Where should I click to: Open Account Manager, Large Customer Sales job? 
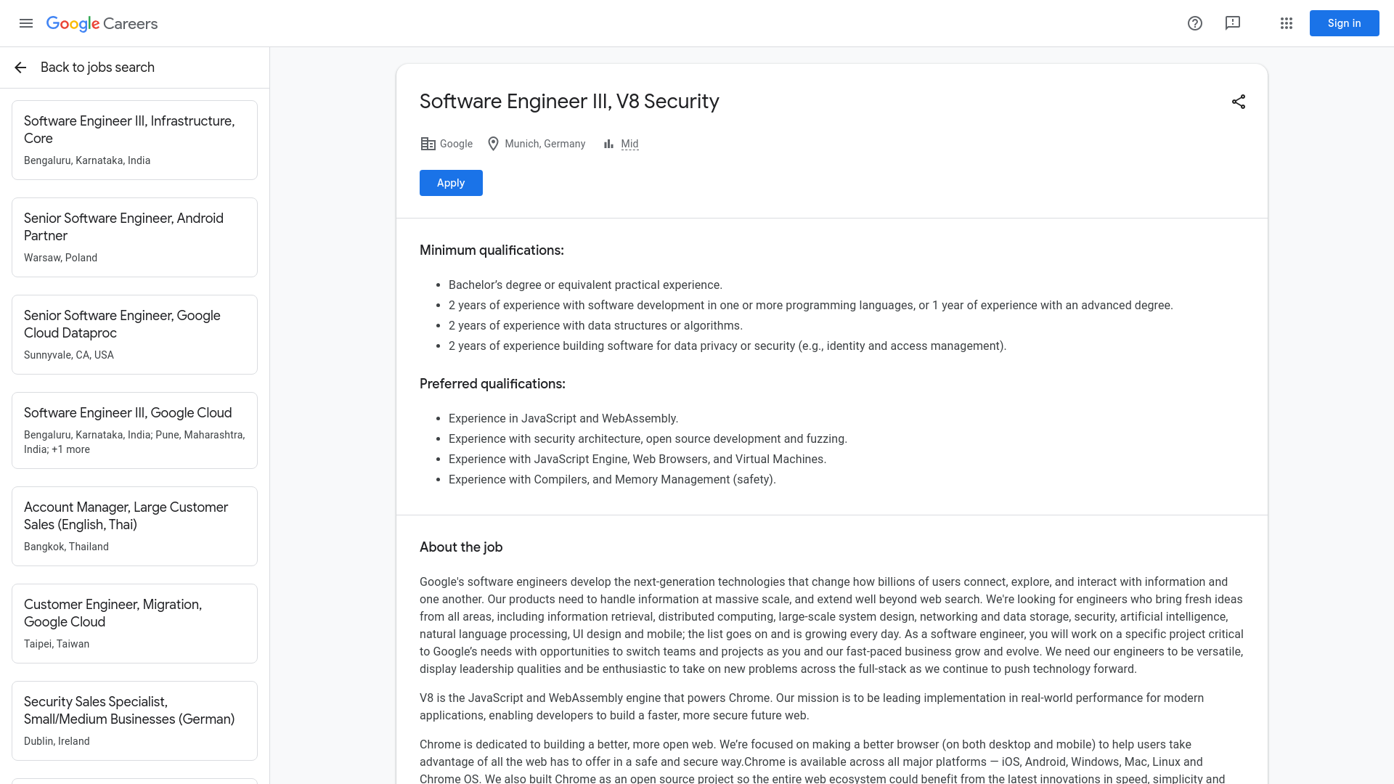click(x=134, y=526)
